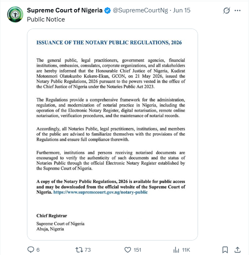Open the three-dot more options menu

(x=237, y=11)
